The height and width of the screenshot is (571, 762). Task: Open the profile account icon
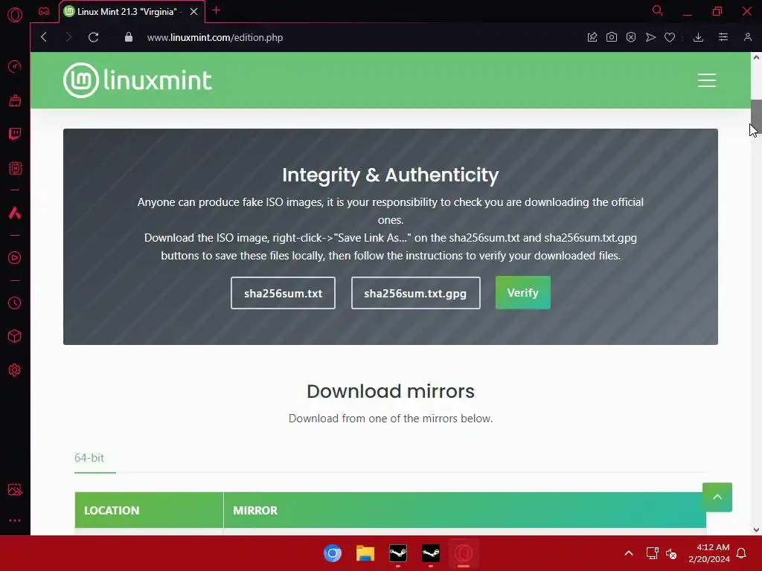coord(747,37)
